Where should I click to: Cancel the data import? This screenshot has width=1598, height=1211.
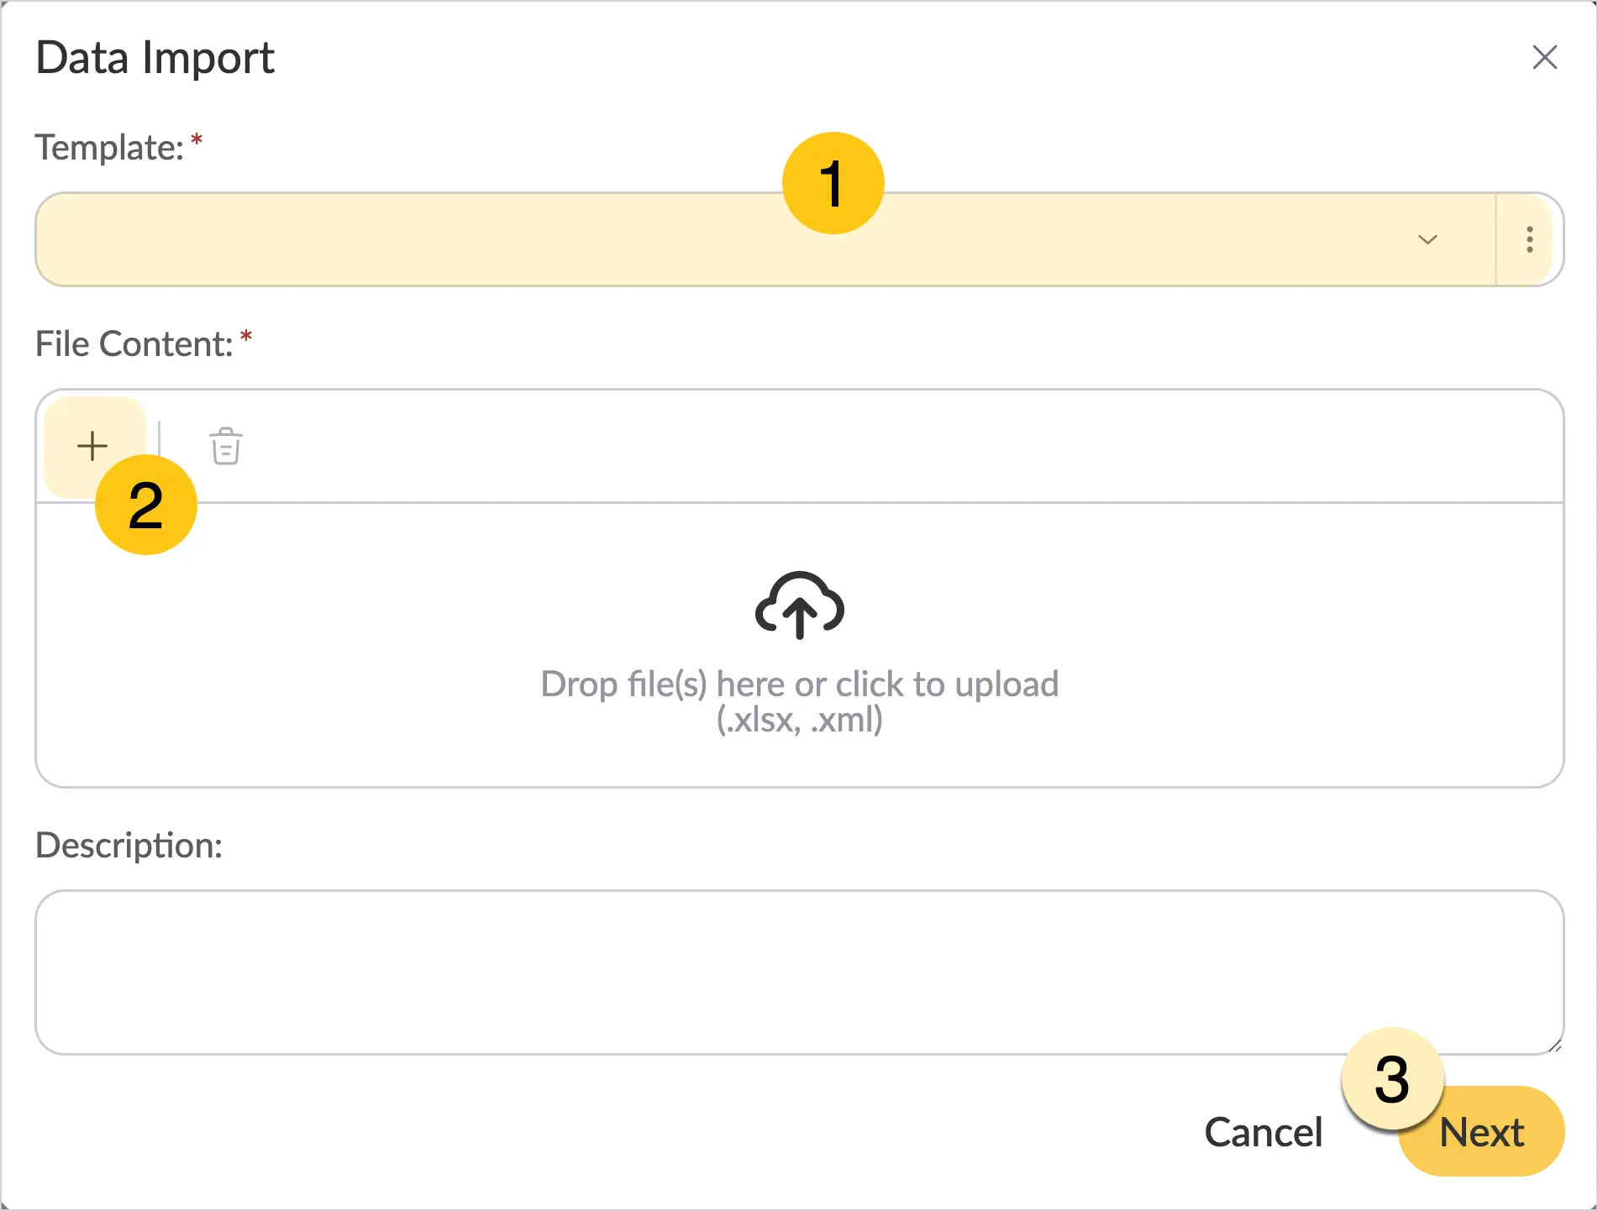tap(1263, 1132)
